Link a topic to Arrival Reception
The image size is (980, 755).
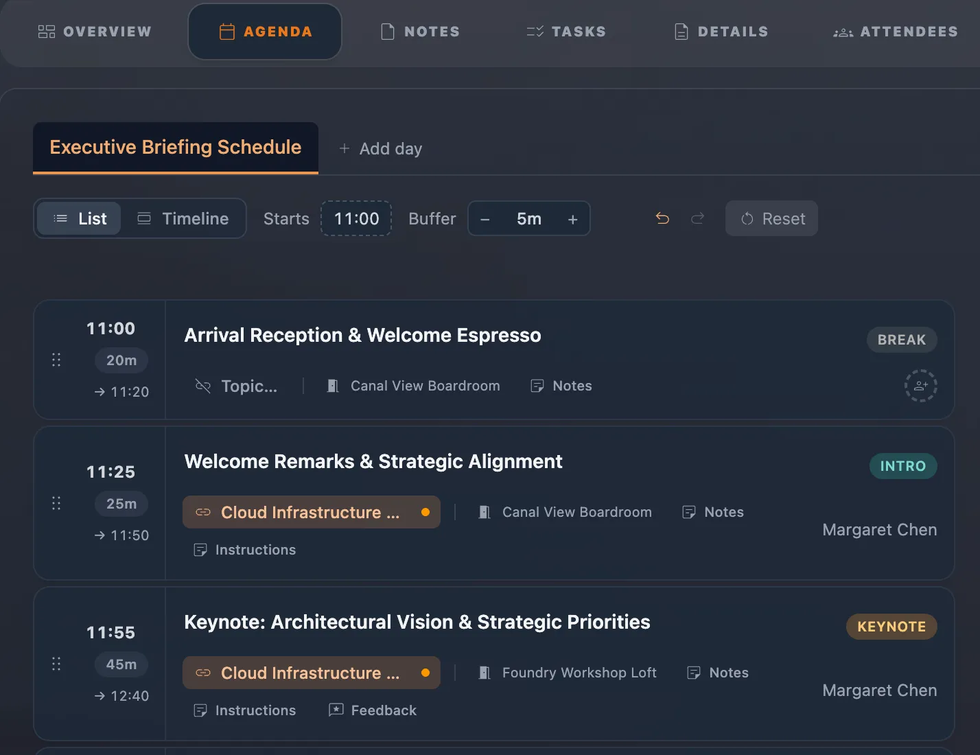[x=236, y=386]
